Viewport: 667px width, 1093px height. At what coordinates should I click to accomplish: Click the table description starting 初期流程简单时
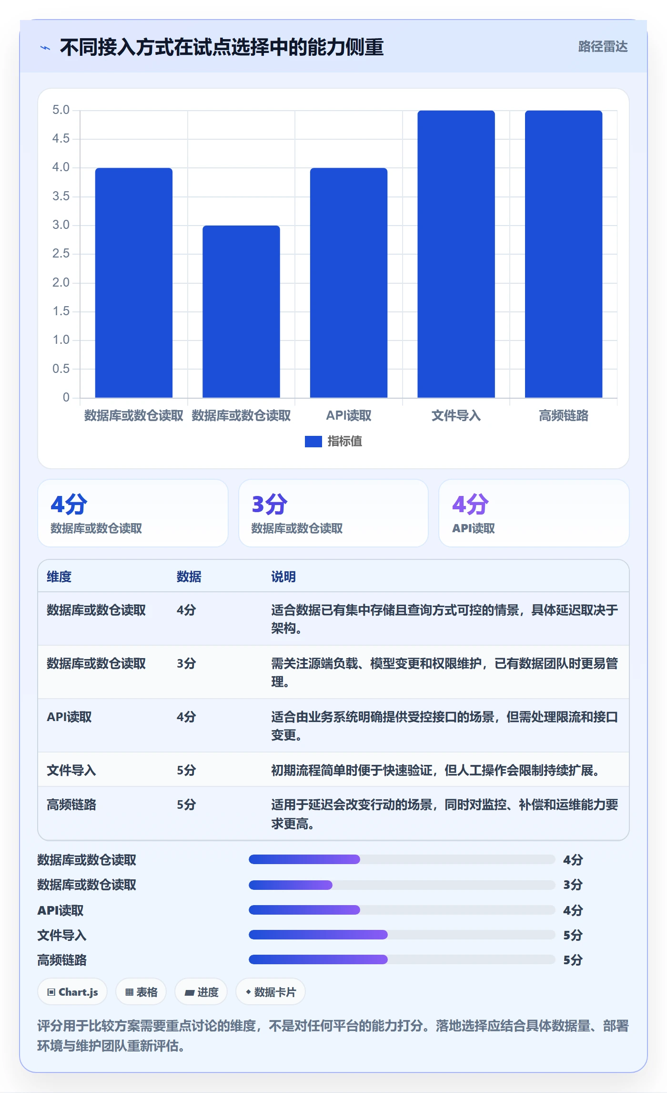click(x=435, y=770)
